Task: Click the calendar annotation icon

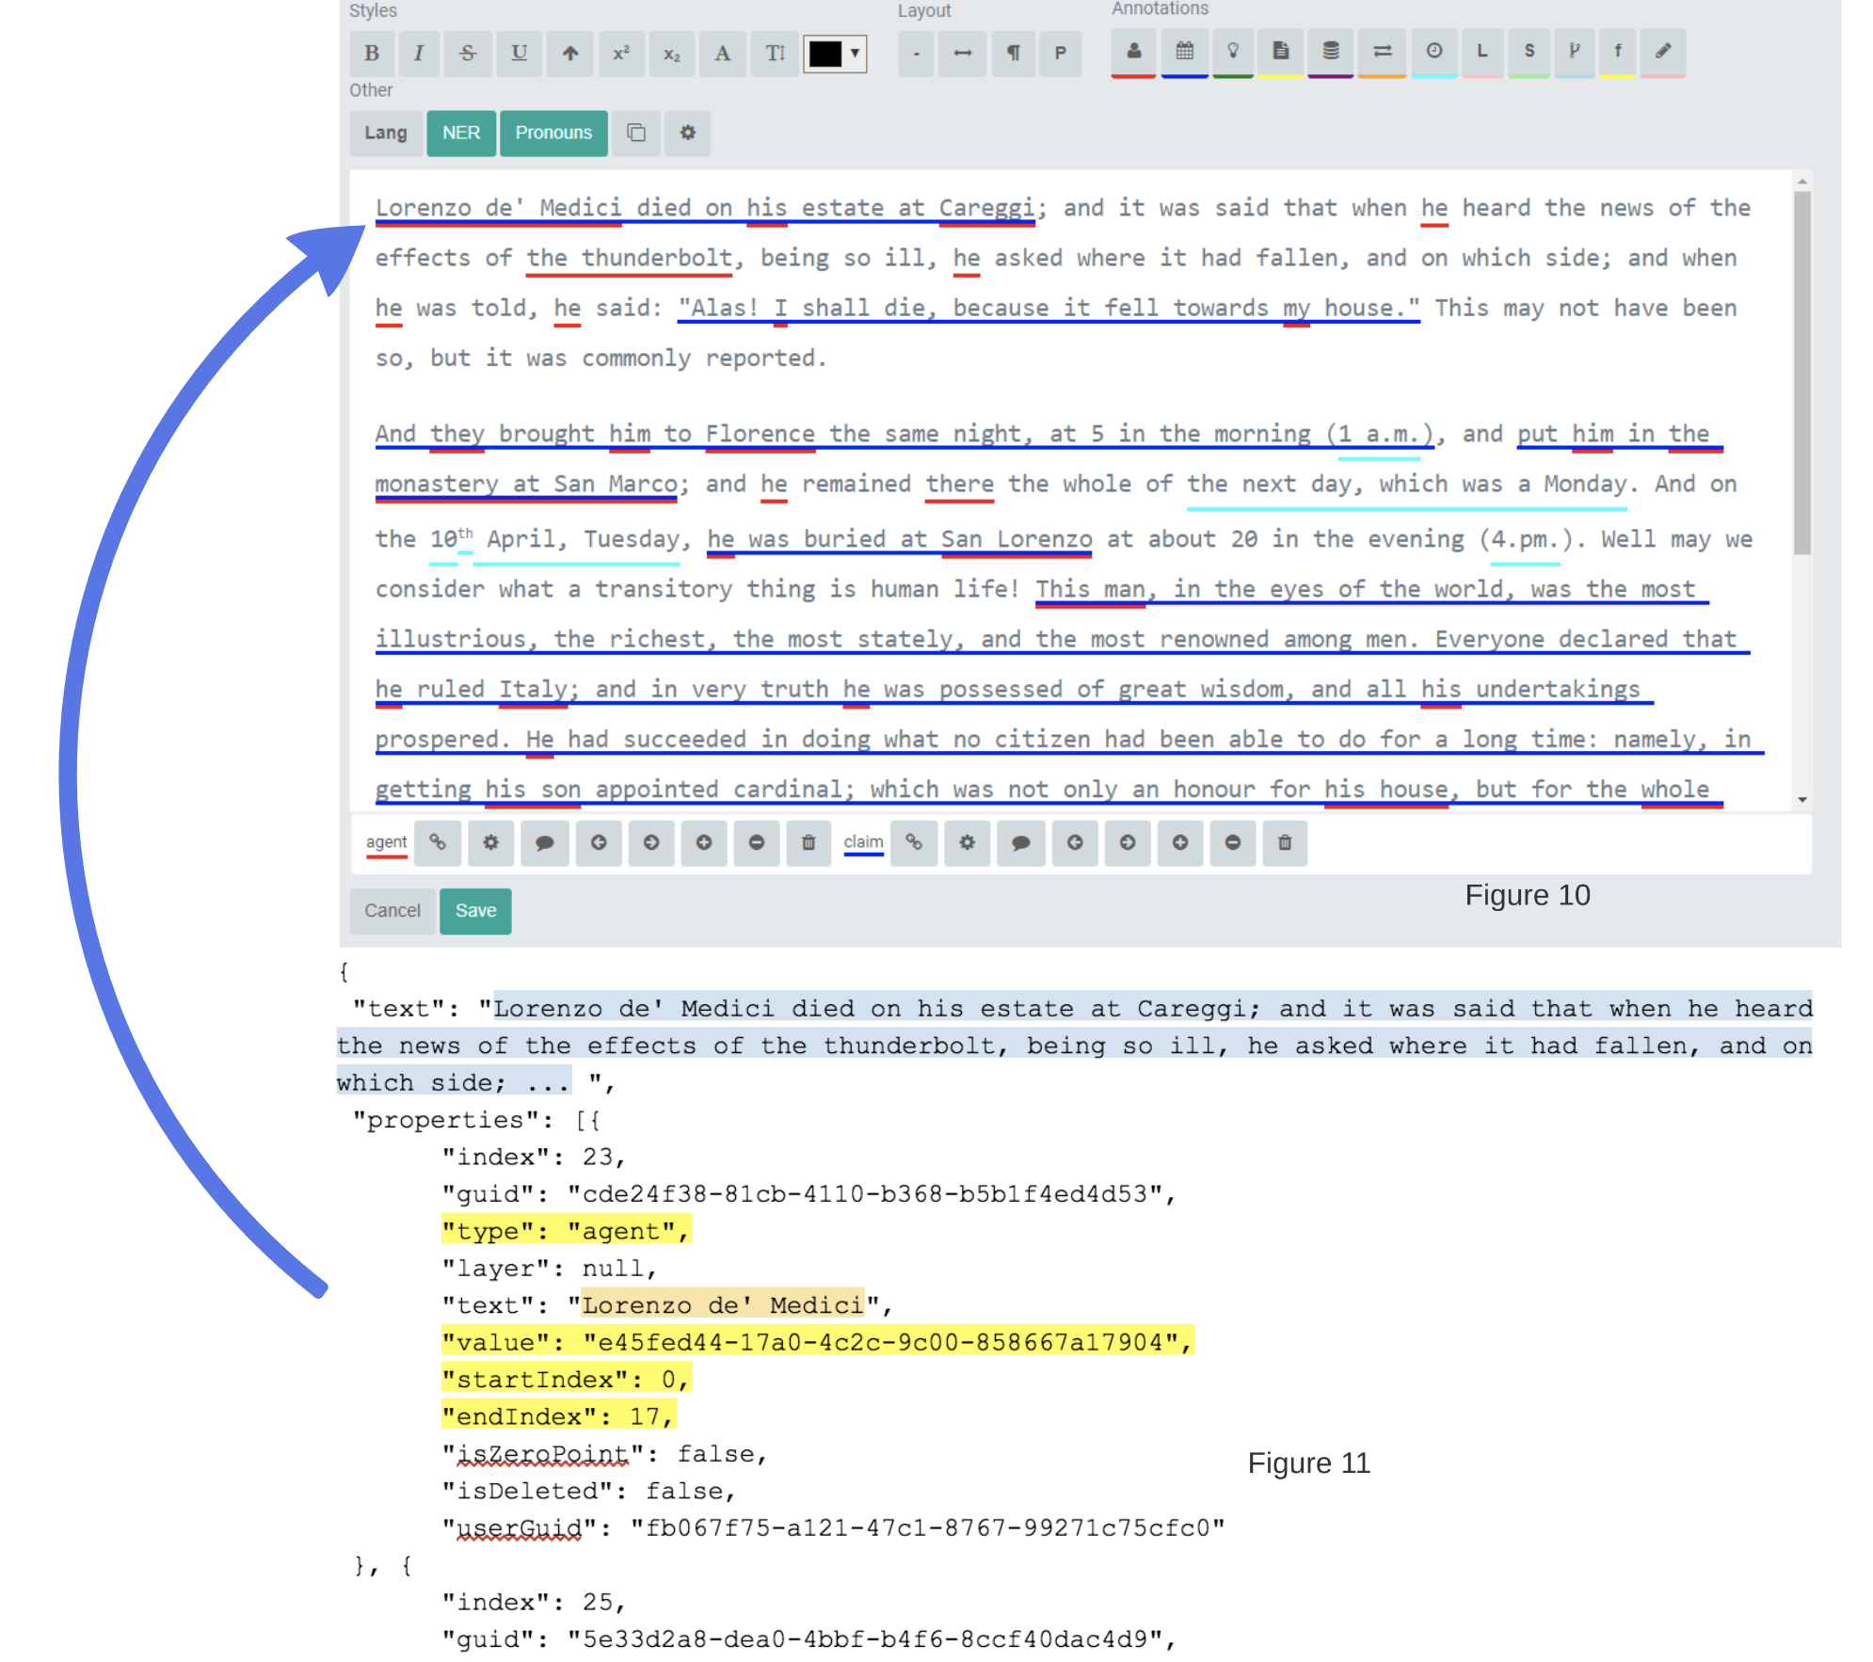Action: coord(1184,52)
